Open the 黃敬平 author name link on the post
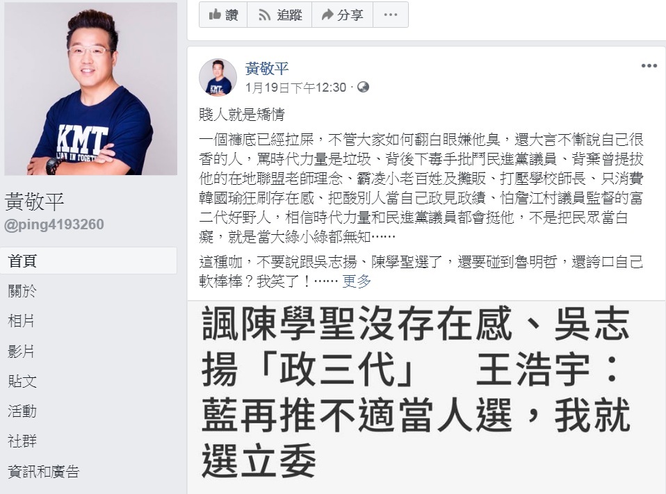 [x=267, y=68]
